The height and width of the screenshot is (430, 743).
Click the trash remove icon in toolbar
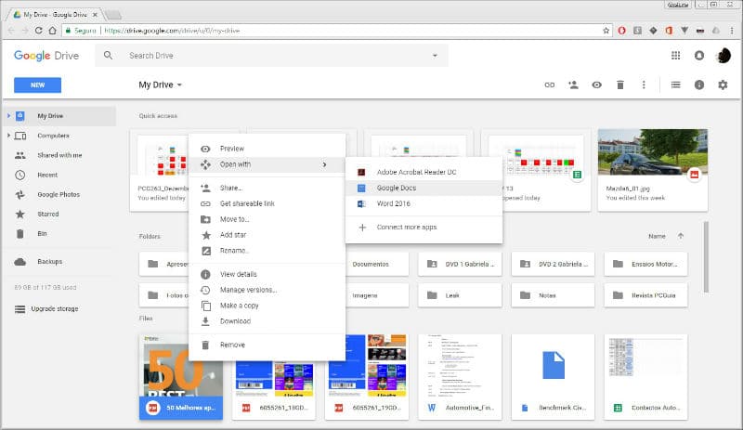[x=620, y=85]
